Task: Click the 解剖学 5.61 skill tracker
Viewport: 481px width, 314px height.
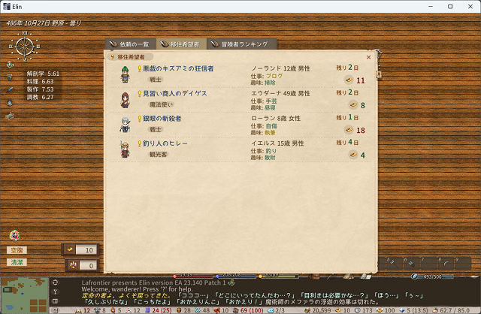Action: [x=43, y=74]
